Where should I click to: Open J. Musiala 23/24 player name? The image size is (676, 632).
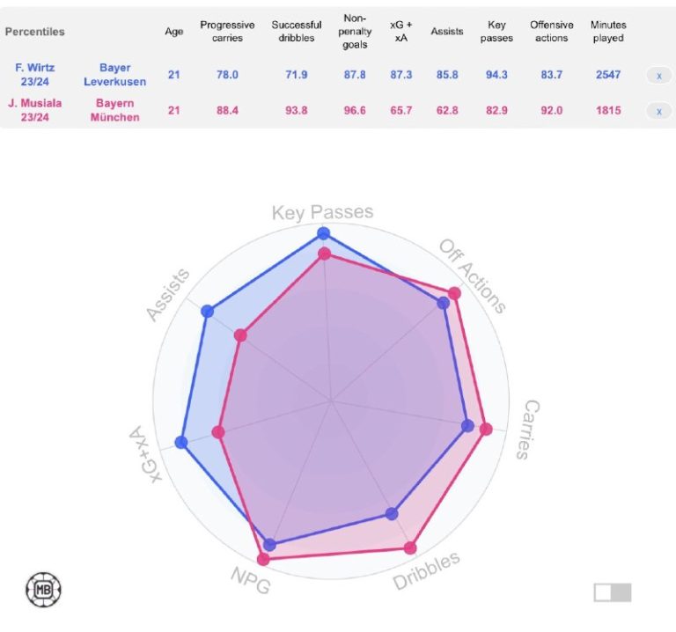pyautogui.click(x=35, y=110)
